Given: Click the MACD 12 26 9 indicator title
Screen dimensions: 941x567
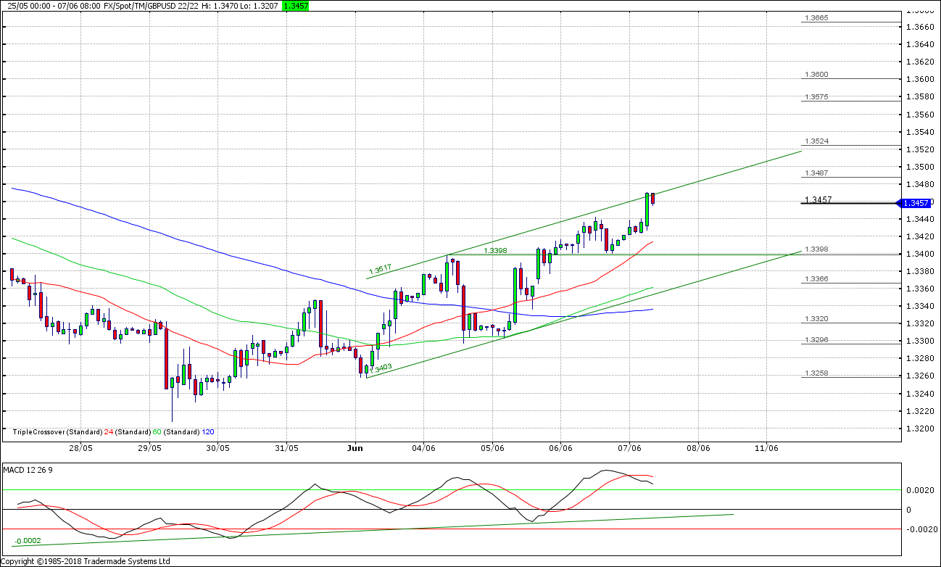Looking at the screenshot, I should click(28, 470).
